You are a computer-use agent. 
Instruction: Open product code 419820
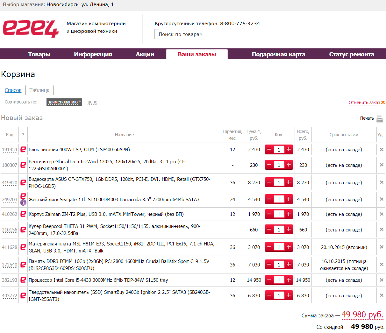click(x=10, y=183)
